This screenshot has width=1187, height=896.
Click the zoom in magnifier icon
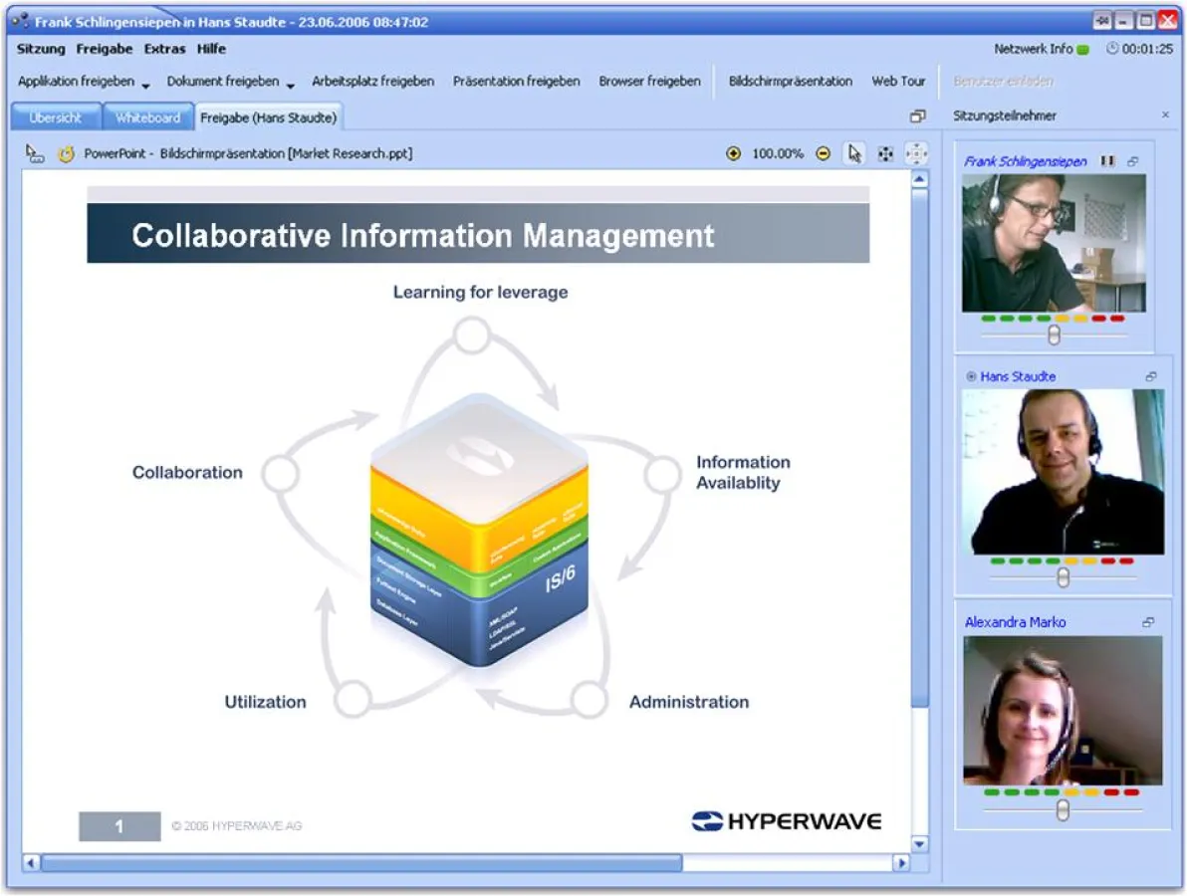click(x=734, y=154)
